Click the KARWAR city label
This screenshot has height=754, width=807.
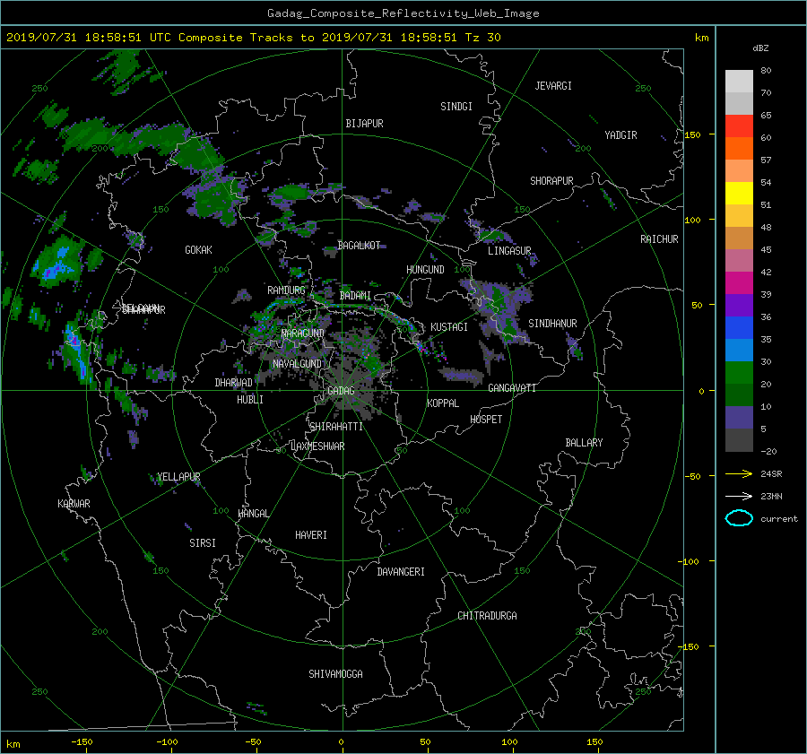coord(74,504)
